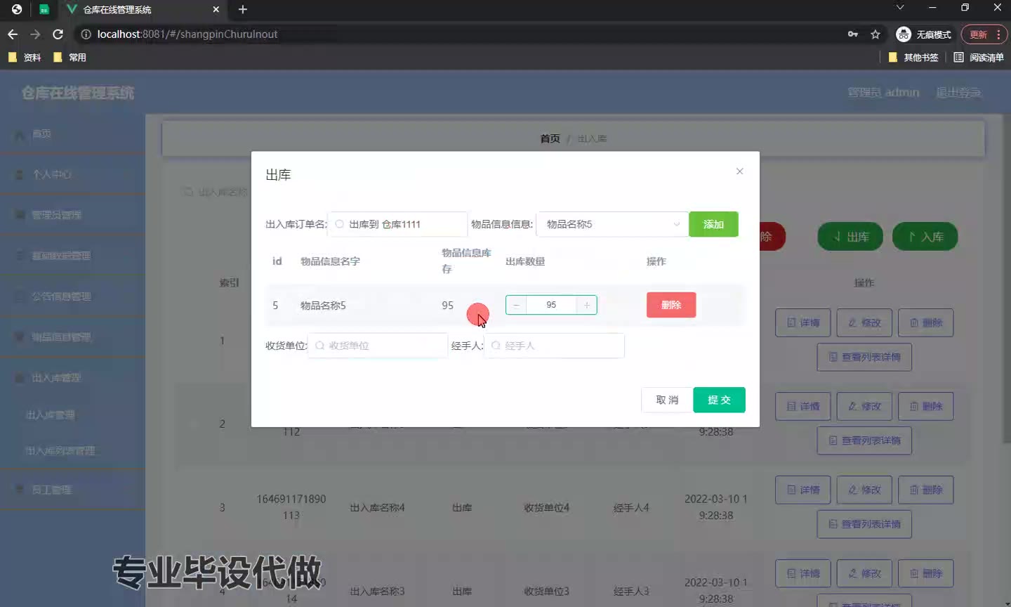Screen dimensions: 1011x607
Task: Close the 出库 dialog with X icon
Action: point(739,171)
